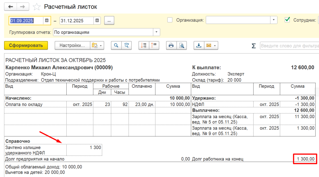Go back with the left arrow button
This screenshot has width=319, height=177.
click(x=10, y=7)
